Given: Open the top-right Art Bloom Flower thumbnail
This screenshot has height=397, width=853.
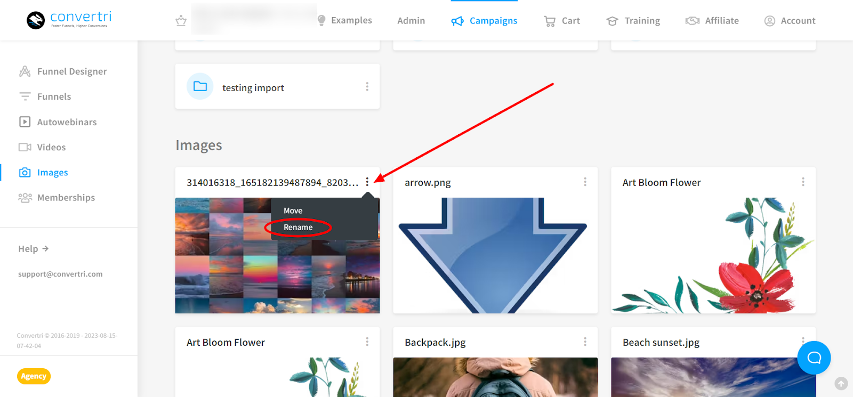Looking at the screenshot, I should pos(713,255).
